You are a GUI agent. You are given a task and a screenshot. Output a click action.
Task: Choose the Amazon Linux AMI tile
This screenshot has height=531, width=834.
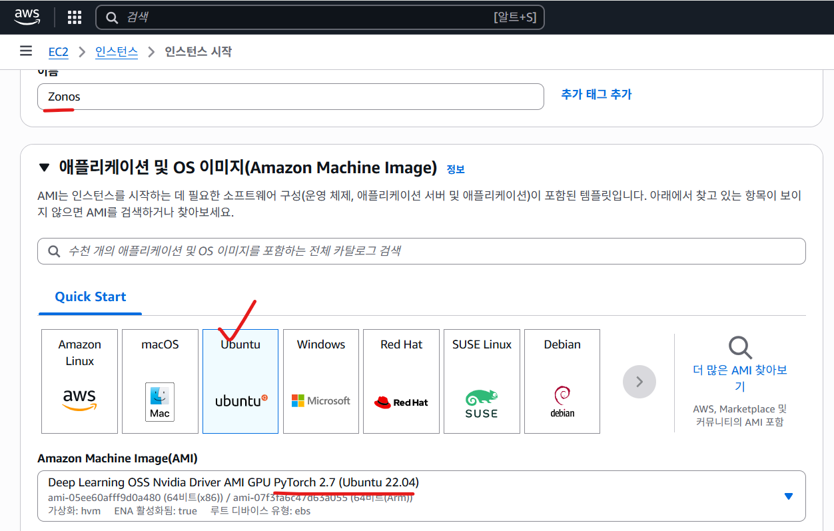click(79, 381)
